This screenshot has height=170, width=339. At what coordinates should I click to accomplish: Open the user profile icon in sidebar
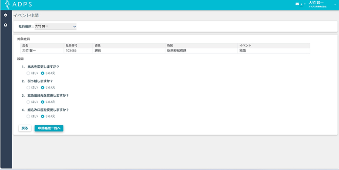tap(6, 25)
